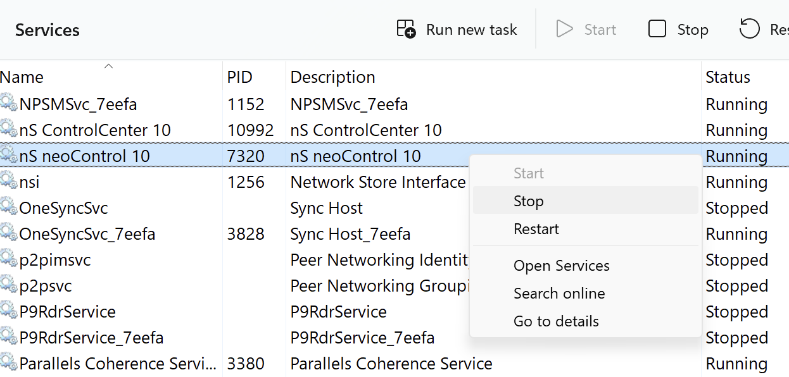The height and width of the screenshot is (377, 789).
Task: Click the gear icon beside OneSyncSvc
Action: [9, 207]
